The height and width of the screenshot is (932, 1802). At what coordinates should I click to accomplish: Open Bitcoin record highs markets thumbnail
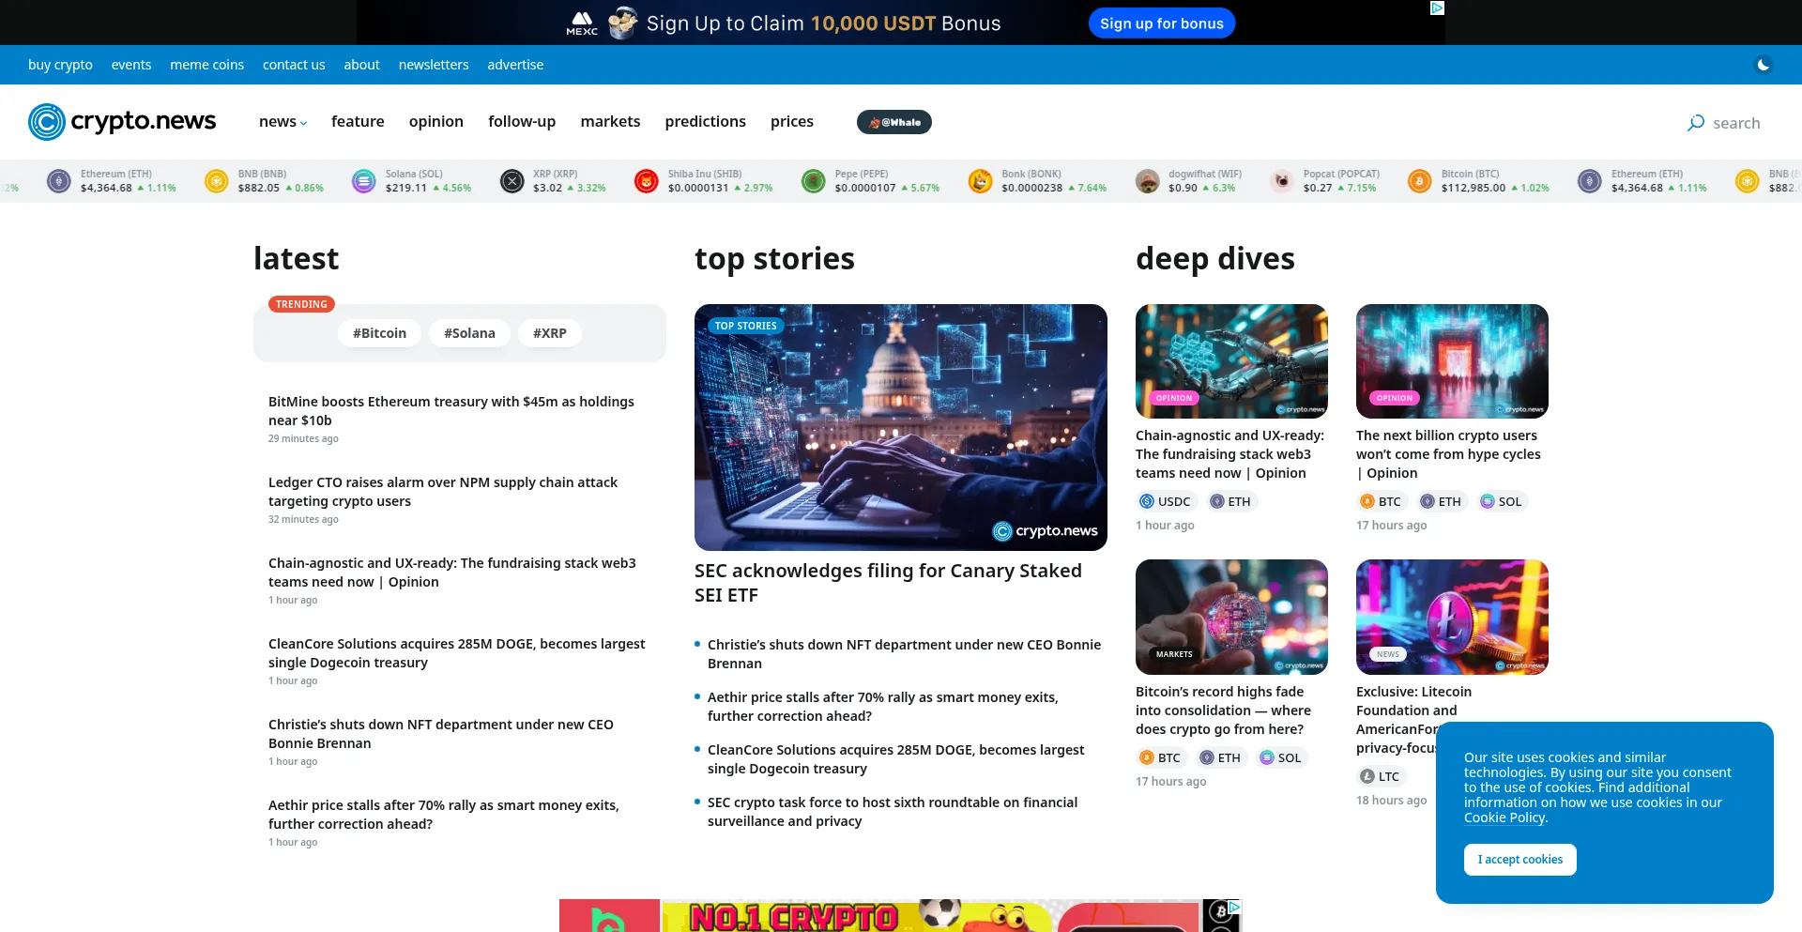pos(1231,618)
